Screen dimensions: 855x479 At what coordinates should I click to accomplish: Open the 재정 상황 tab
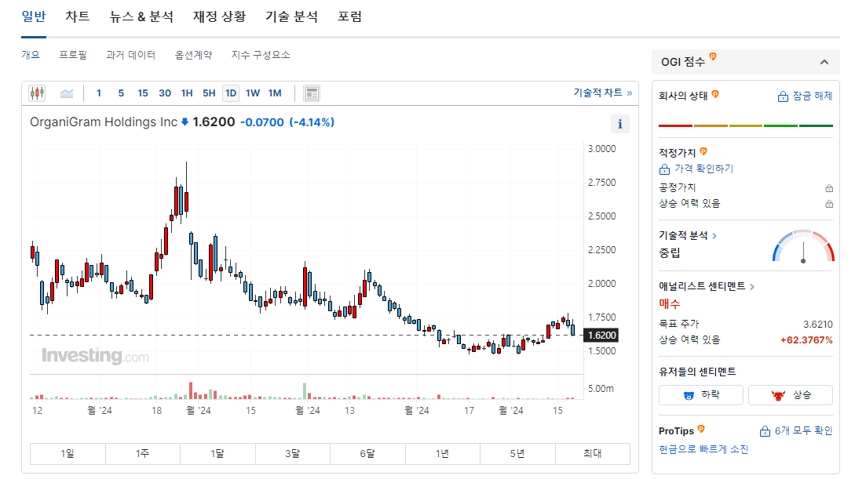pos(219,16)
